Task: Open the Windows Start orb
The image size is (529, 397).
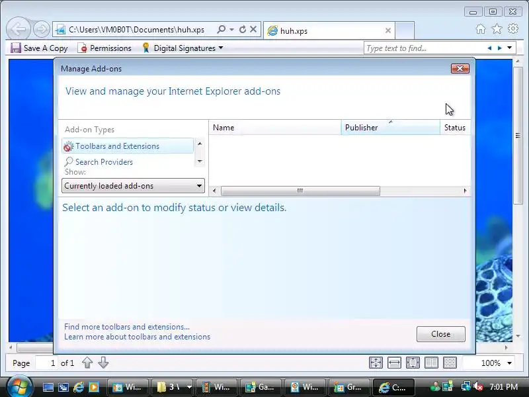Action: [19, 386]
